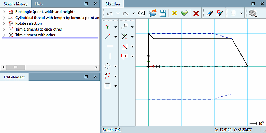Expand the Circle tool dropdown arrow
266x133 pixels.
tap(115, 66)
